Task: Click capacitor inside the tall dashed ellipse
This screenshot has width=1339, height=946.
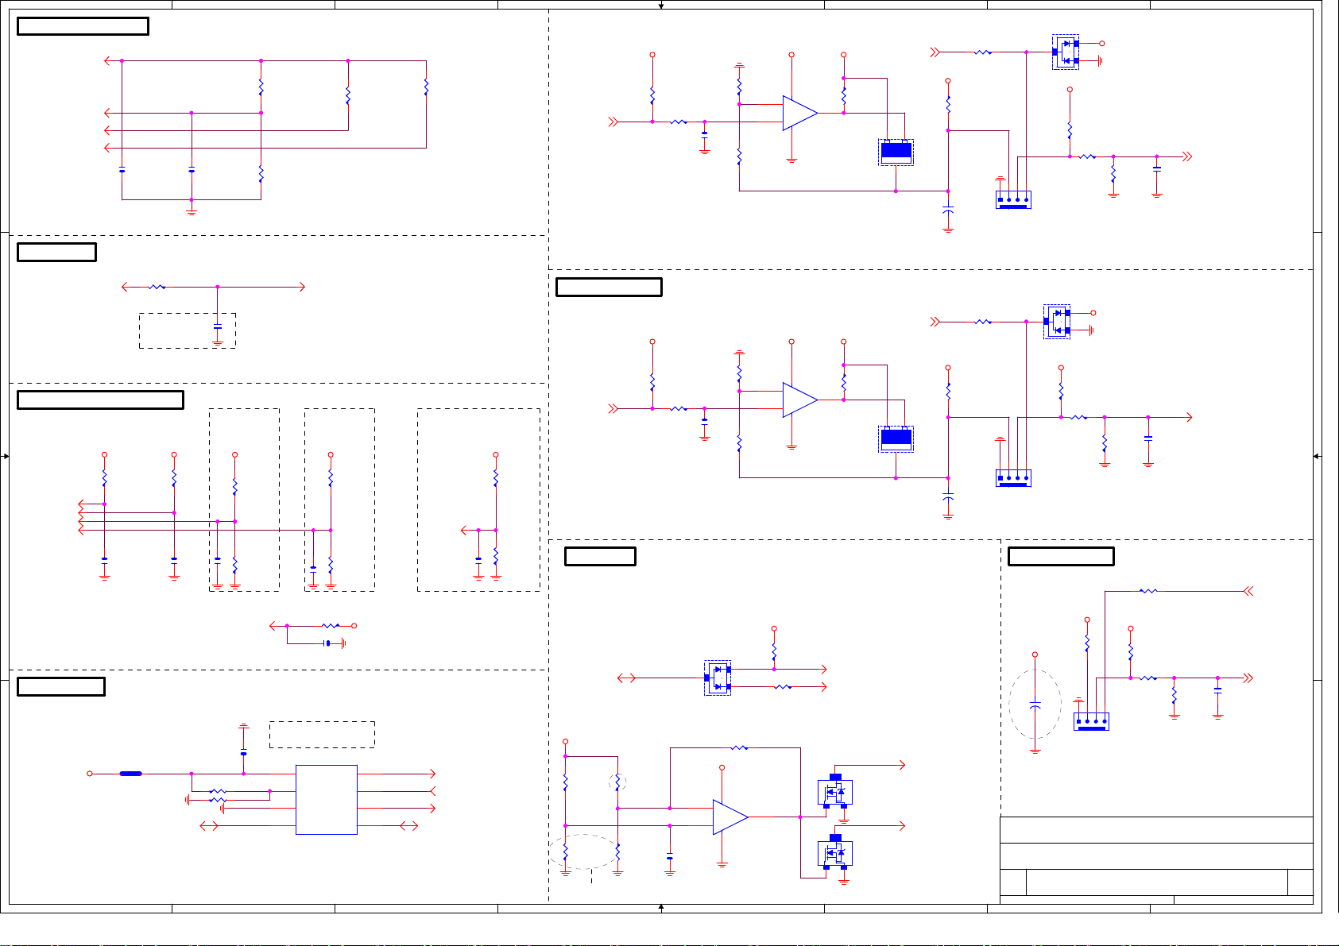Action: (1035, 705)
